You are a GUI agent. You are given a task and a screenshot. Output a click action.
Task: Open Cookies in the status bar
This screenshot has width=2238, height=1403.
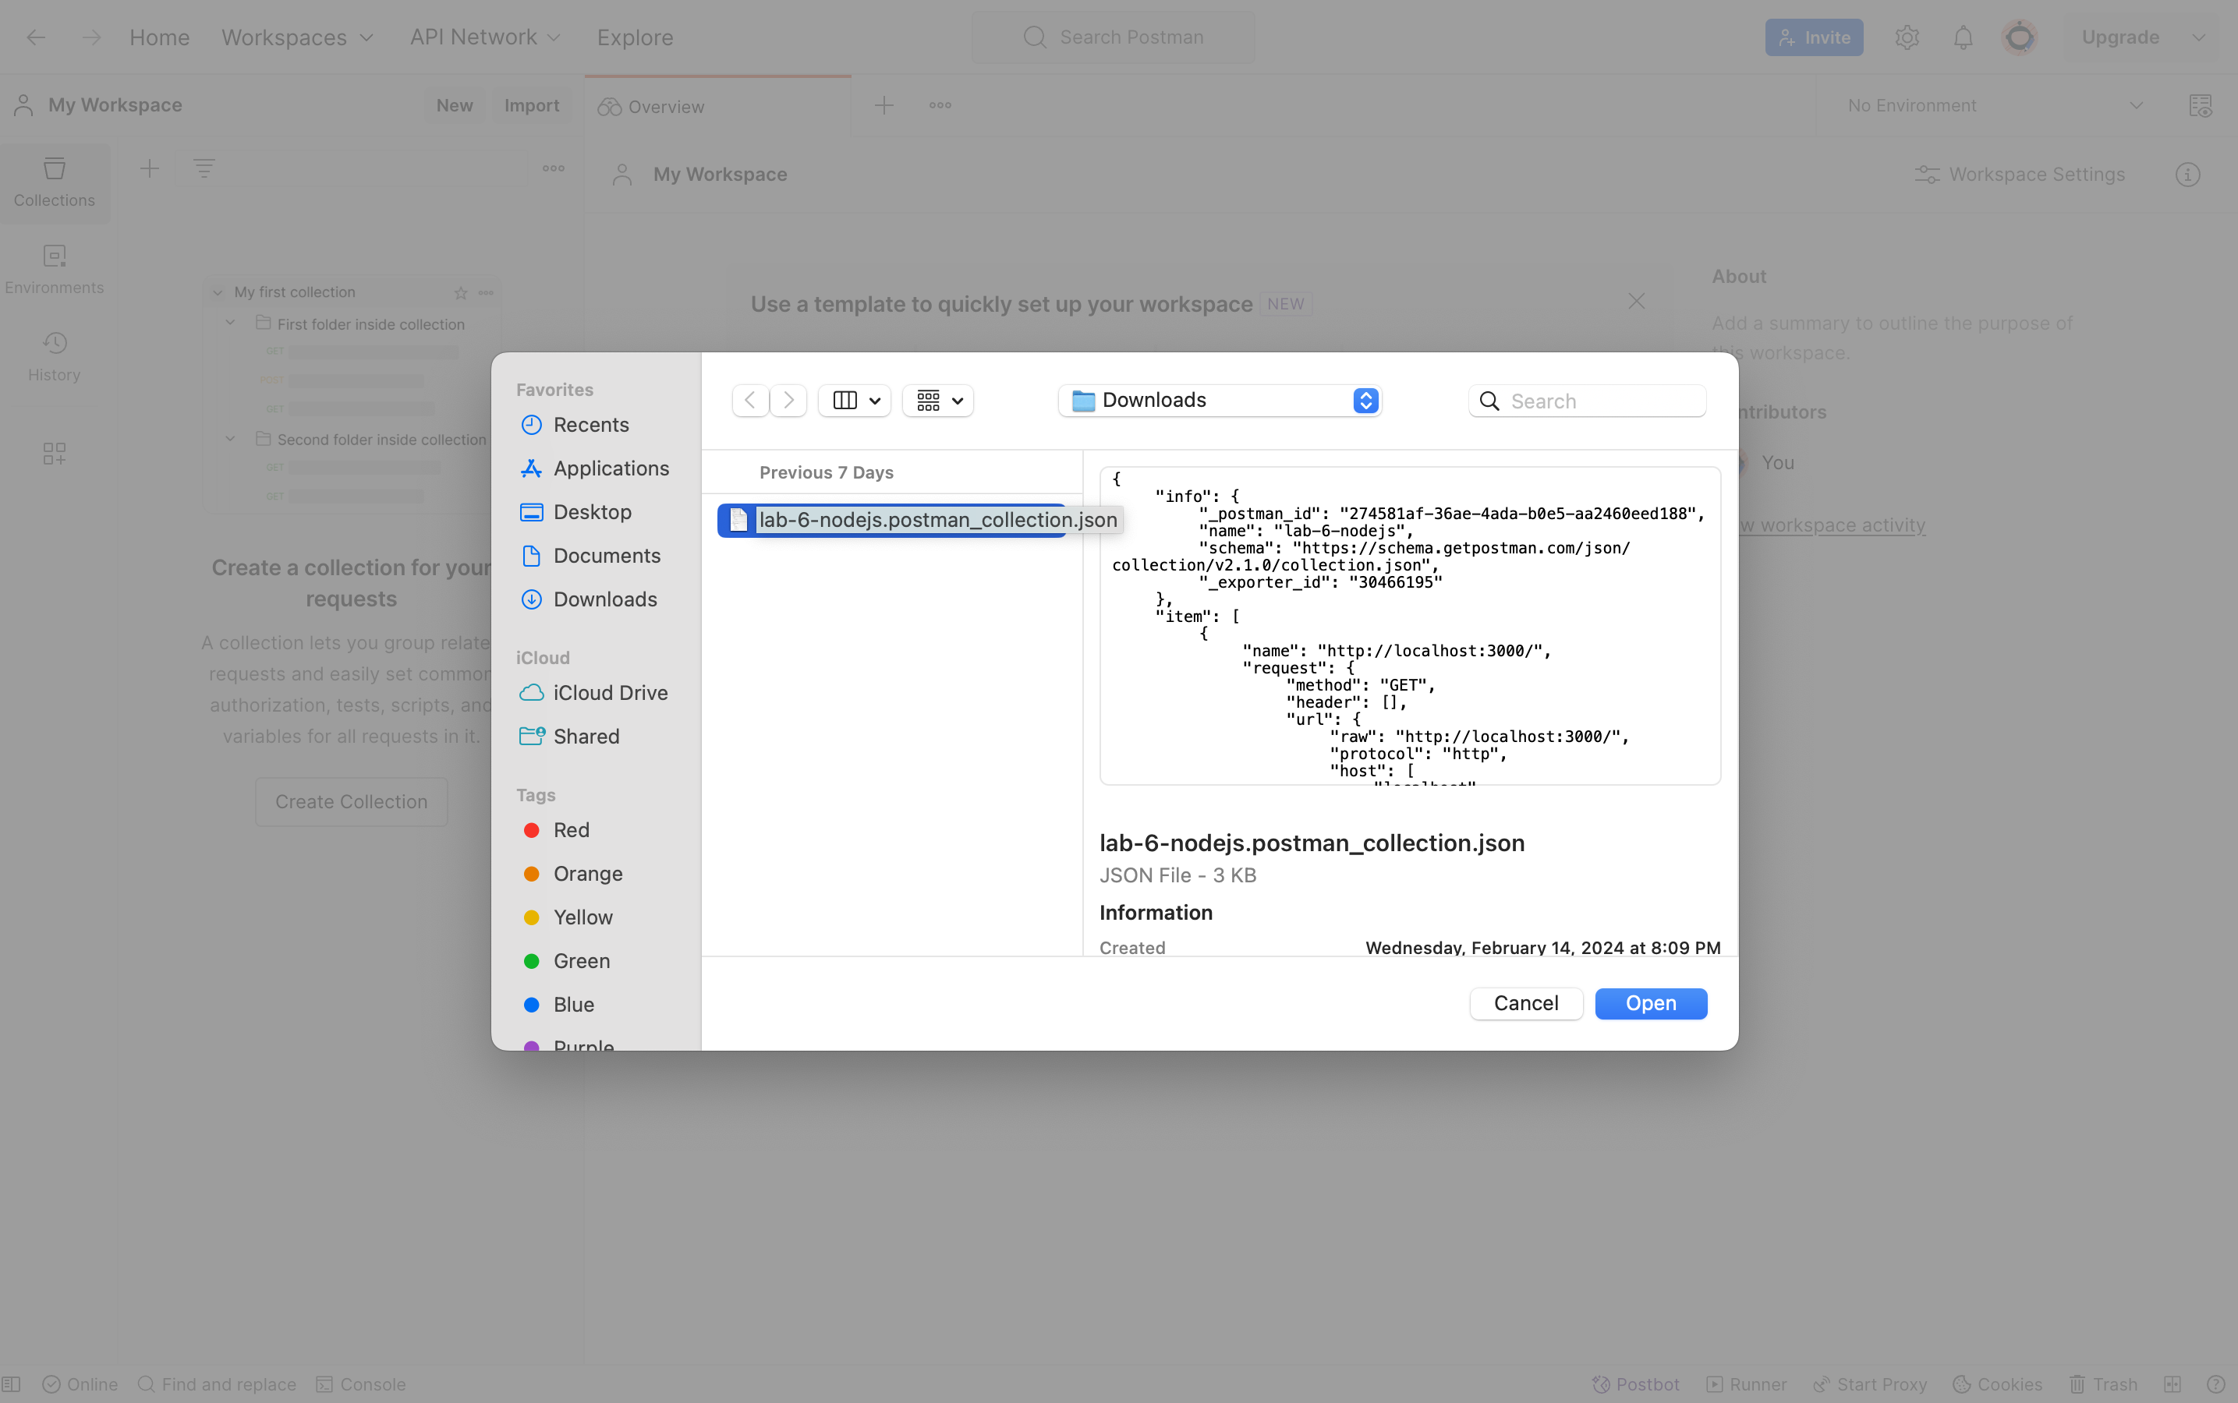click(x=1997, y=1384)
